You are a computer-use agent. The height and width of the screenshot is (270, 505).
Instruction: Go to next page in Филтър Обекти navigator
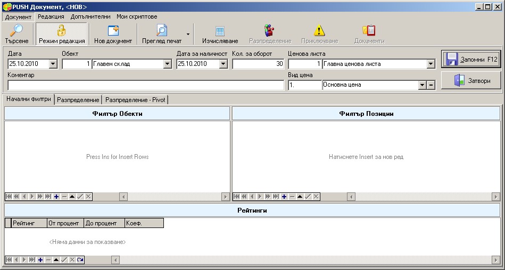pos(40,196)
